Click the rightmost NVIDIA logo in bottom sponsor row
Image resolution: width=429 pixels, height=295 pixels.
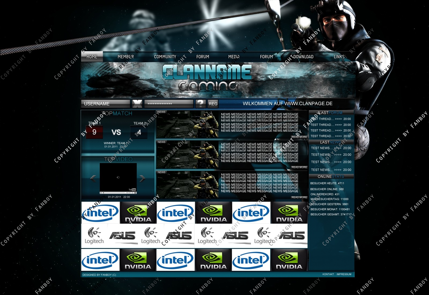tap(289, 260)
